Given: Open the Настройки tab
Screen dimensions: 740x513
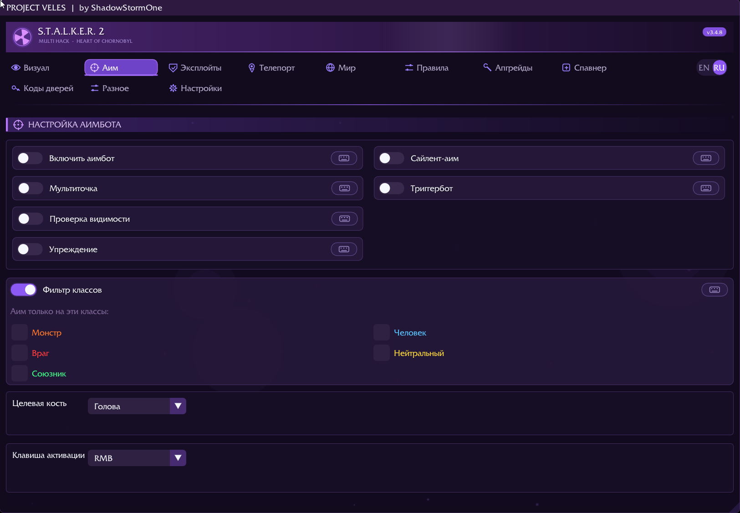Looking at the screenshot, I should [195, 88].
